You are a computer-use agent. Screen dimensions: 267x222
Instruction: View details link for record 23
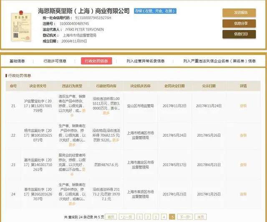point(243,165)
